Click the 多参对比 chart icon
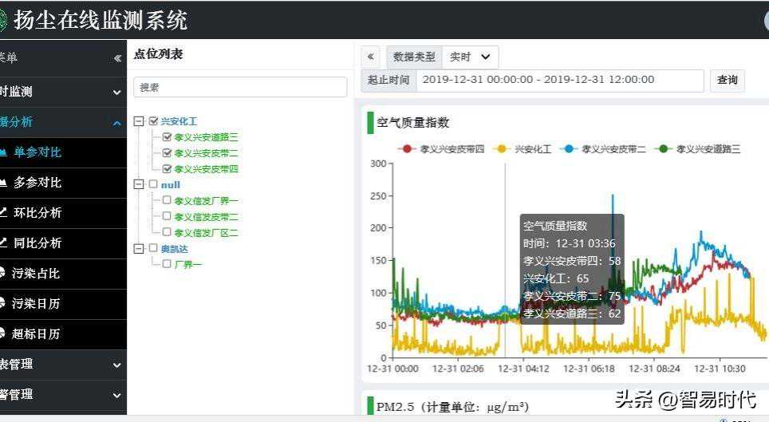The height and width of the screenshot is (422, 769). click(x=3, y=182)
